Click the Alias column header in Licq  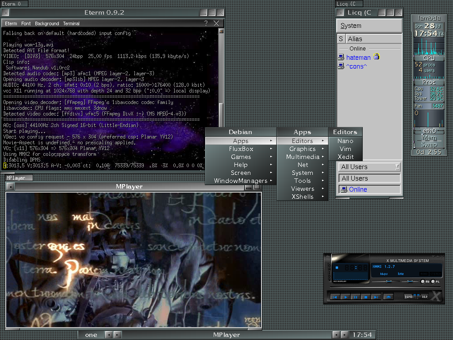tap(373, 39)
